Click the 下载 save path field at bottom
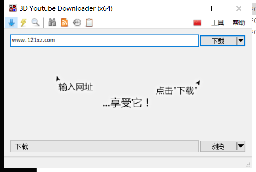256x172 pixels. tap(104, 147)
